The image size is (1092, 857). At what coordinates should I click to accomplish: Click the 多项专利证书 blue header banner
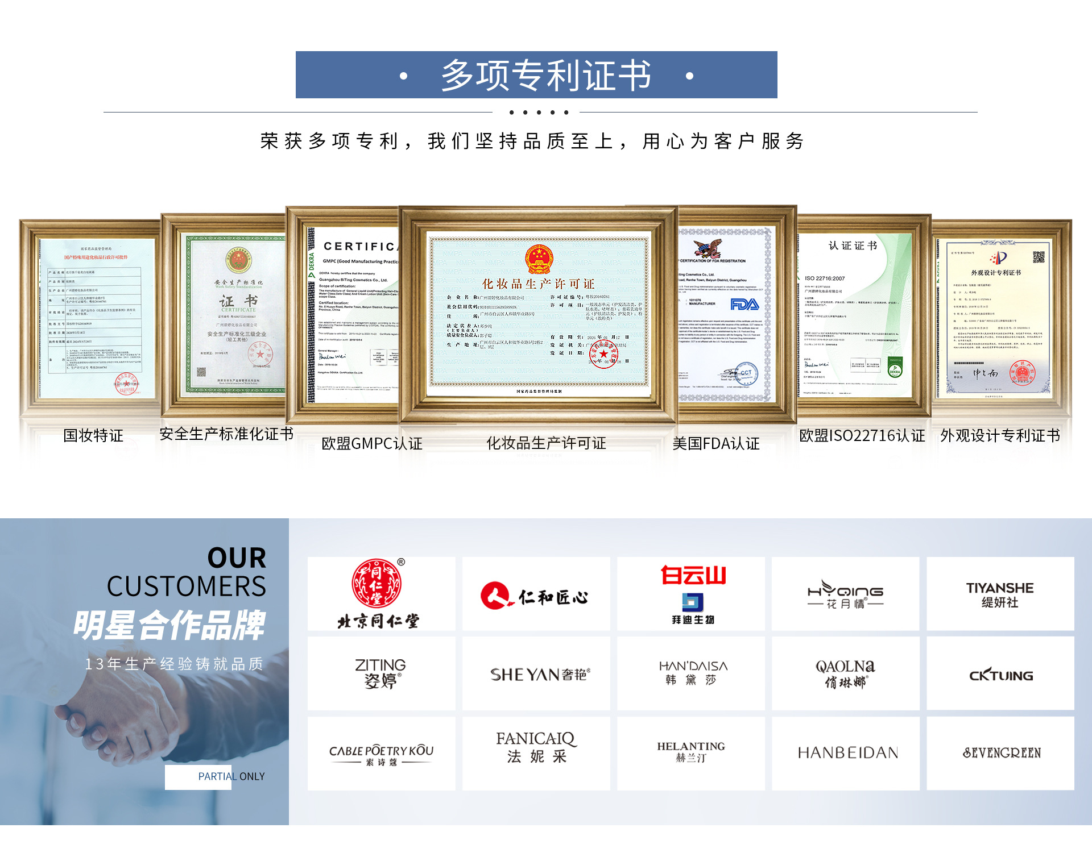[536, 75]
